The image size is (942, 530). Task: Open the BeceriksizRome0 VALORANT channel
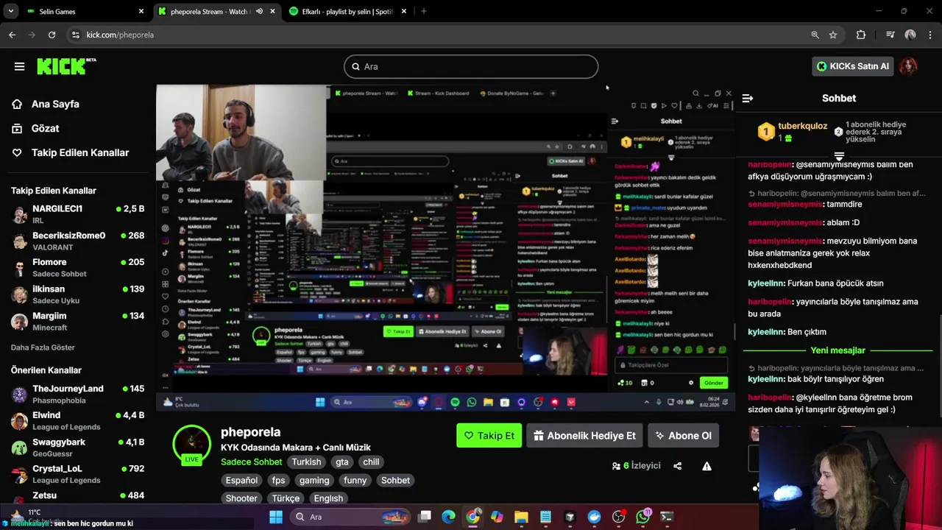78,241
